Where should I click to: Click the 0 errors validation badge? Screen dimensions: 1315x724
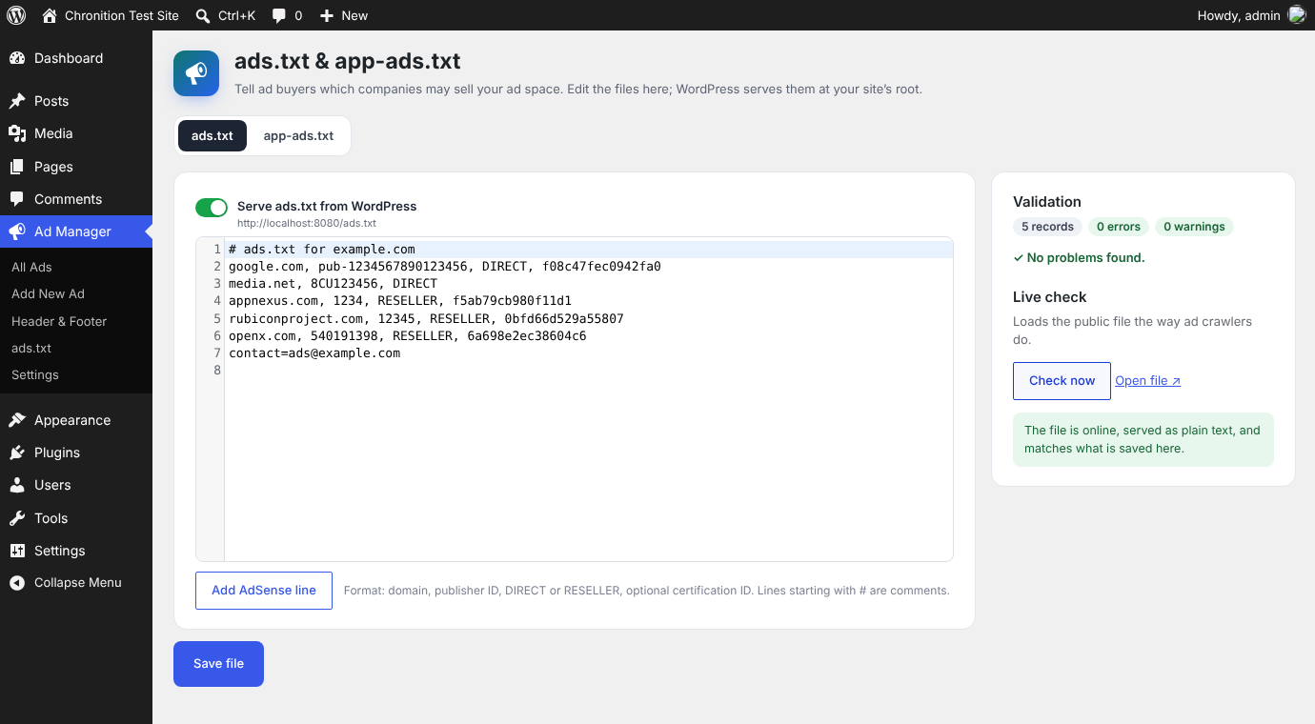pyautogui.click(x=1119, y=227)
